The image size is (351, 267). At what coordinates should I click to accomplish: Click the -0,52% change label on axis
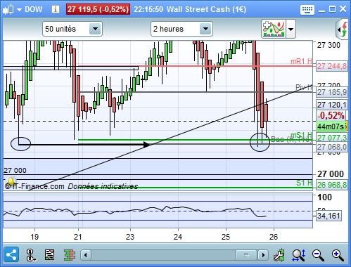coord(331,115)
